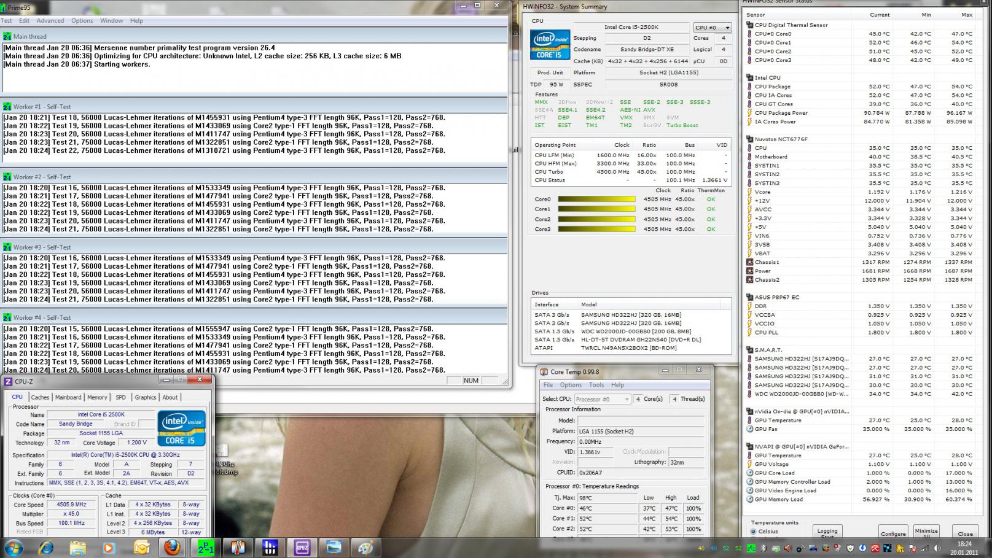Switch to the About tab in CPU-Z

pyautogui.click(x=170, y=397)
